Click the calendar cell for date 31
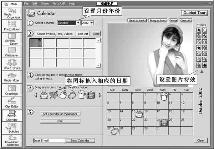 click(162, 131)
